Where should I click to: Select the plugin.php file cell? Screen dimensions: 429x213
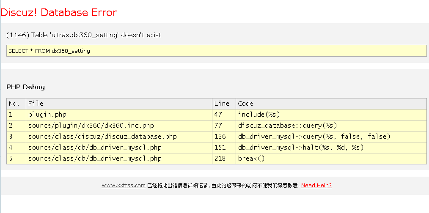(x=119, y=115)
